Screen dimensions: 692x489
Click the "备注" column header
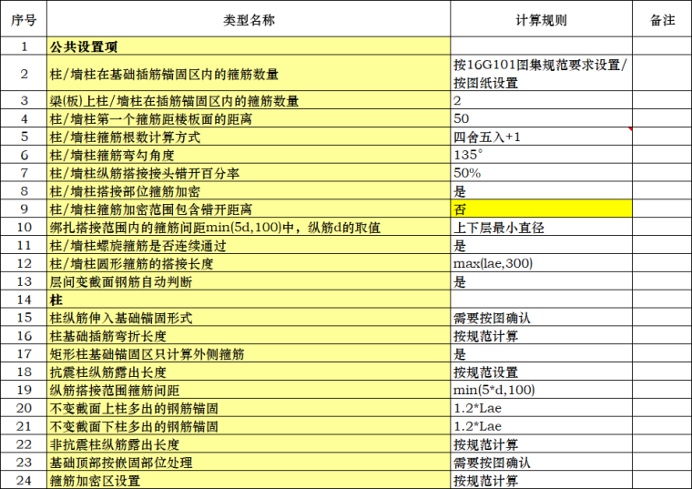(x=662, y=19)
